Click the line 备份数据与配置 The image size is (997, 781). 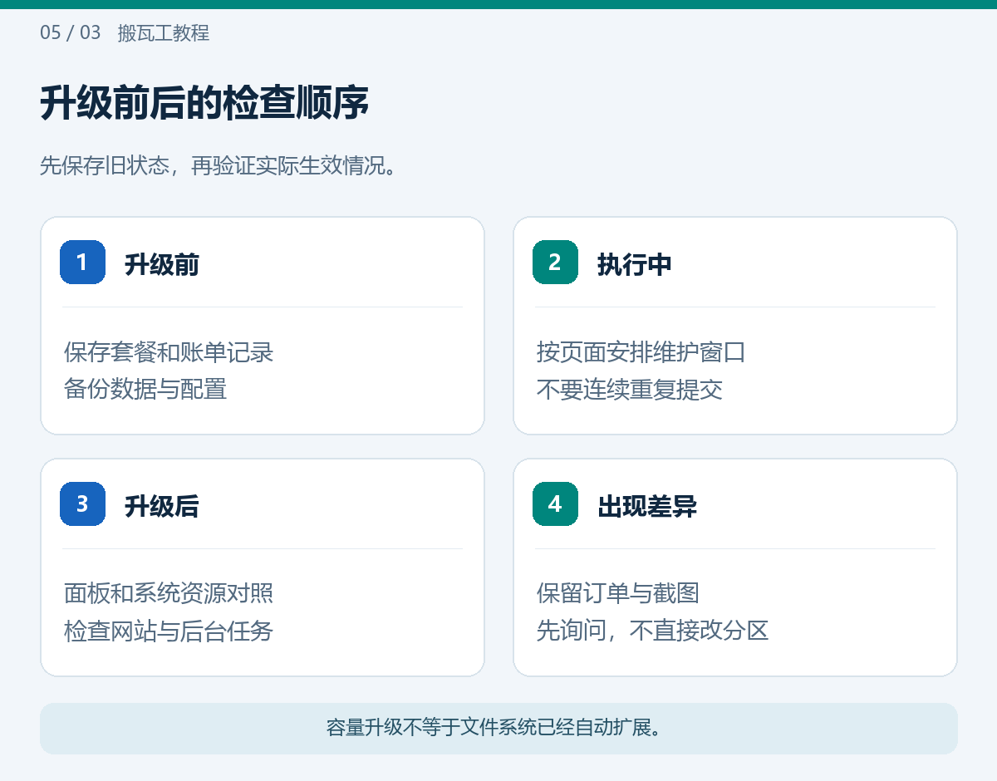coord(145,389)
